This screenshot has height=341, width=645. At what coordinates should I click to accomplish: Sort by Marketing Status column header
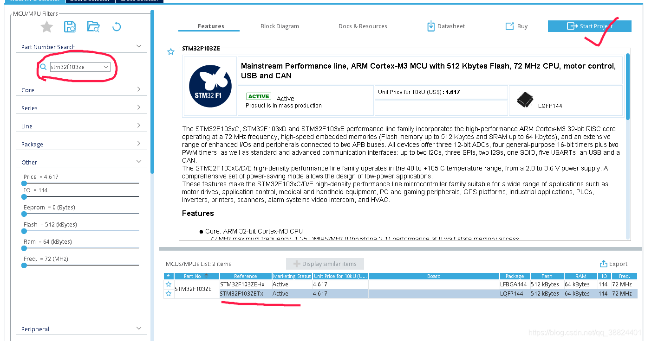tap(292, 276)
